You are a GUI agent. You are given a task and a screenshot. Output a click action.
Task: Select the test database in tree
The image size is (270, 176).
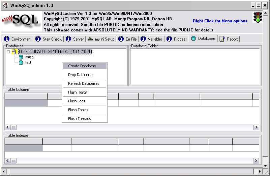point(28,62)
